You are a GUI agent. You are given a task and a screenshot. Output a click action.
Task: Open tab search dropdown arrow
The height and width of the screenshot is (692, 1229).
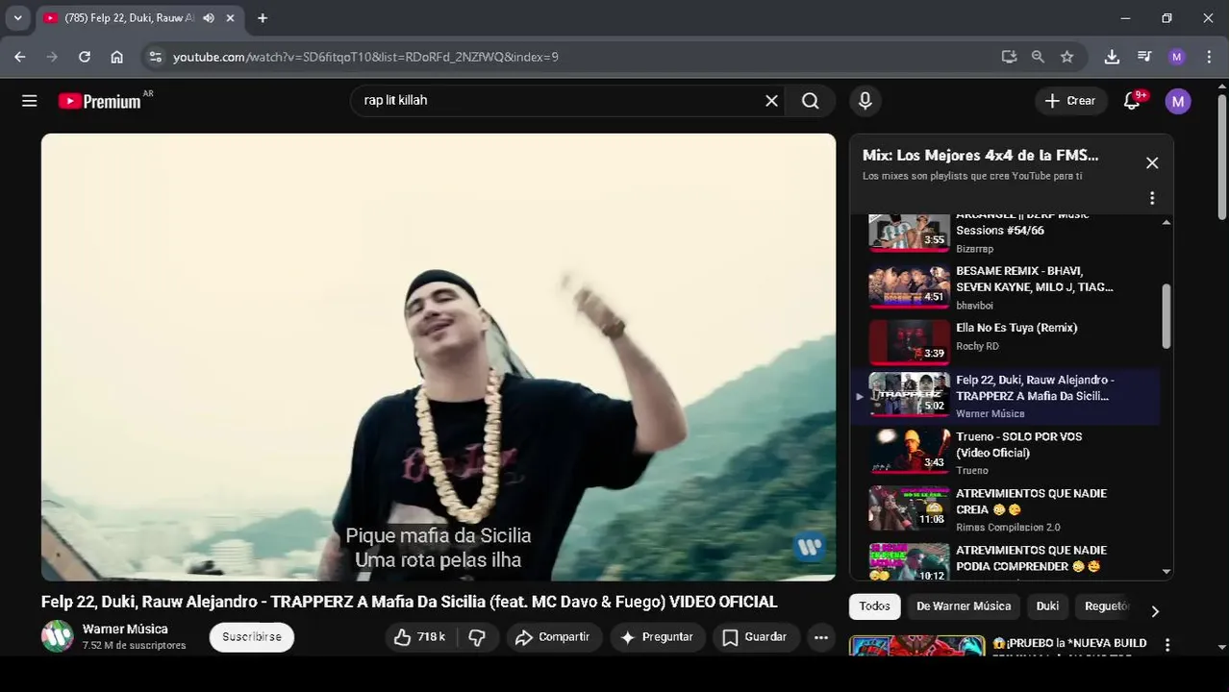(x=17, y=18)
